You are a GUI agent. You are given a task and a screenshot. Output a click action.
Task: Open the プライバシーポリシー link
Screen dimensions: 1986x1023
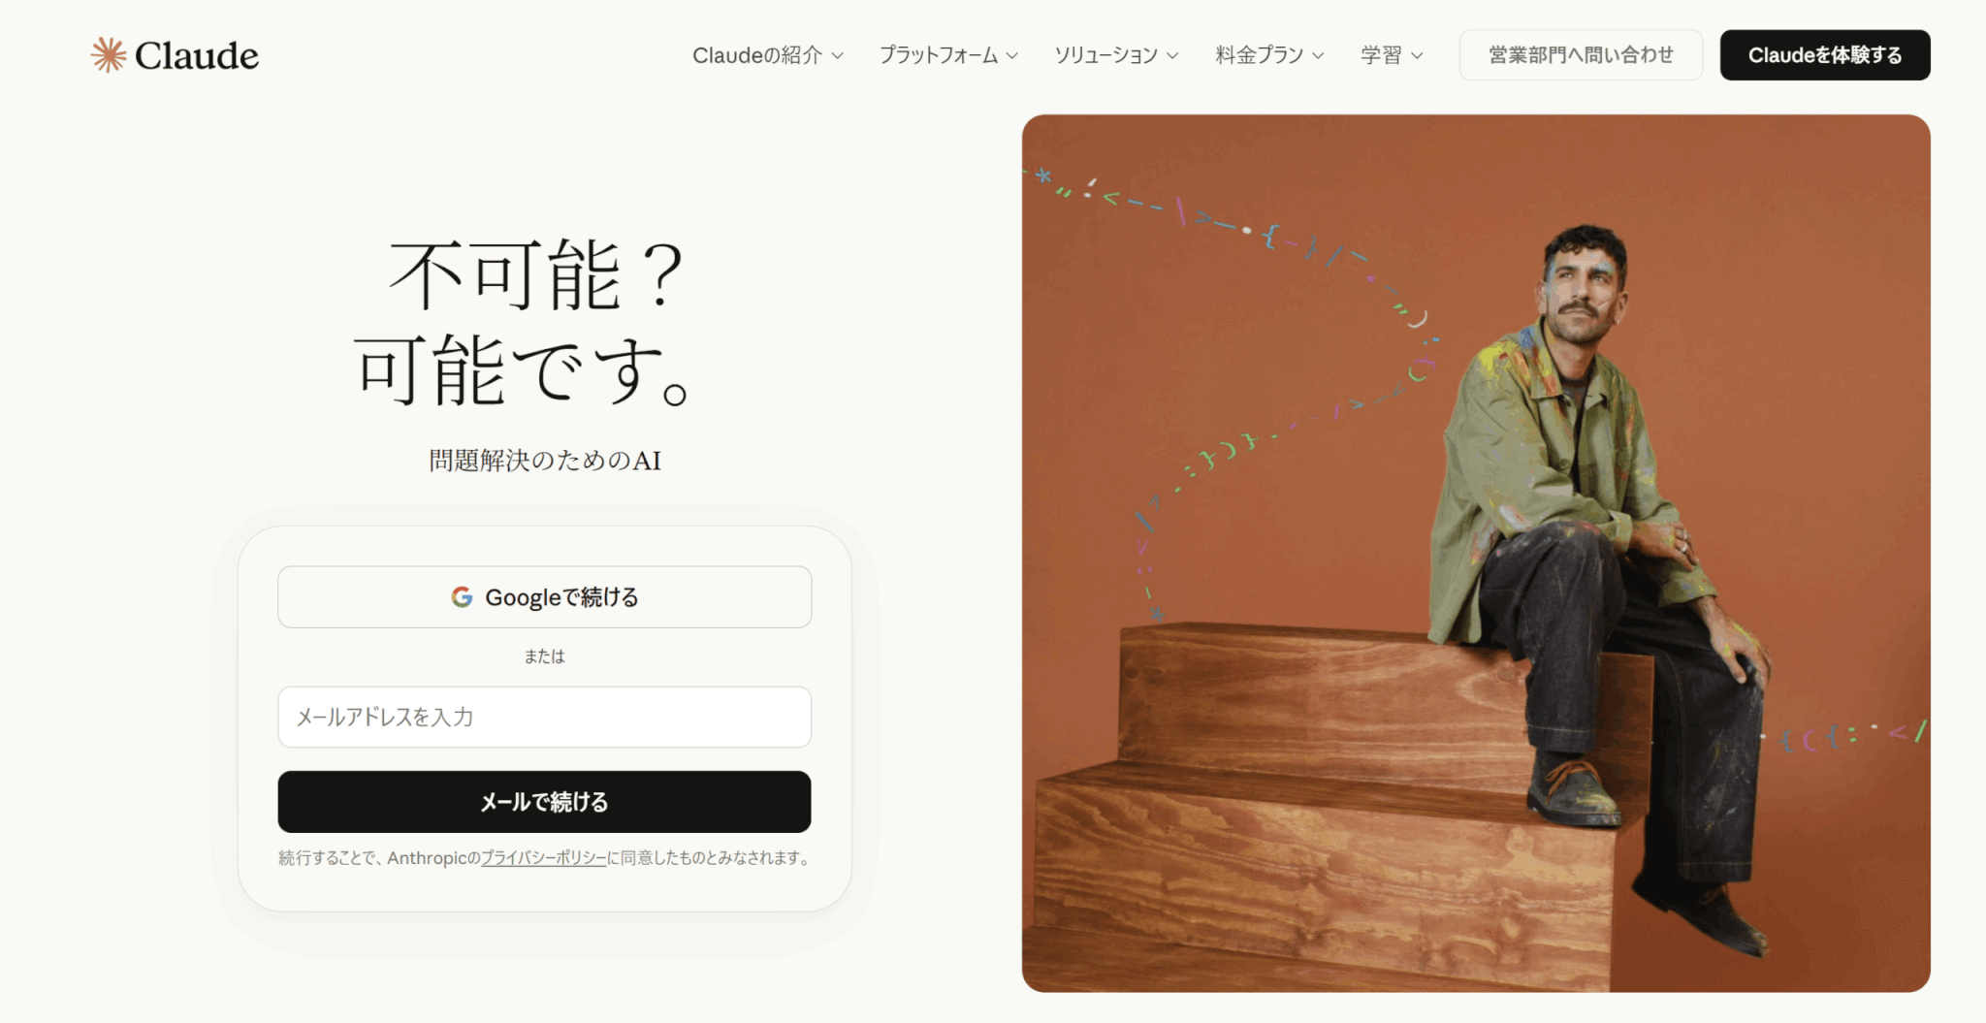(x=544, y=858)
